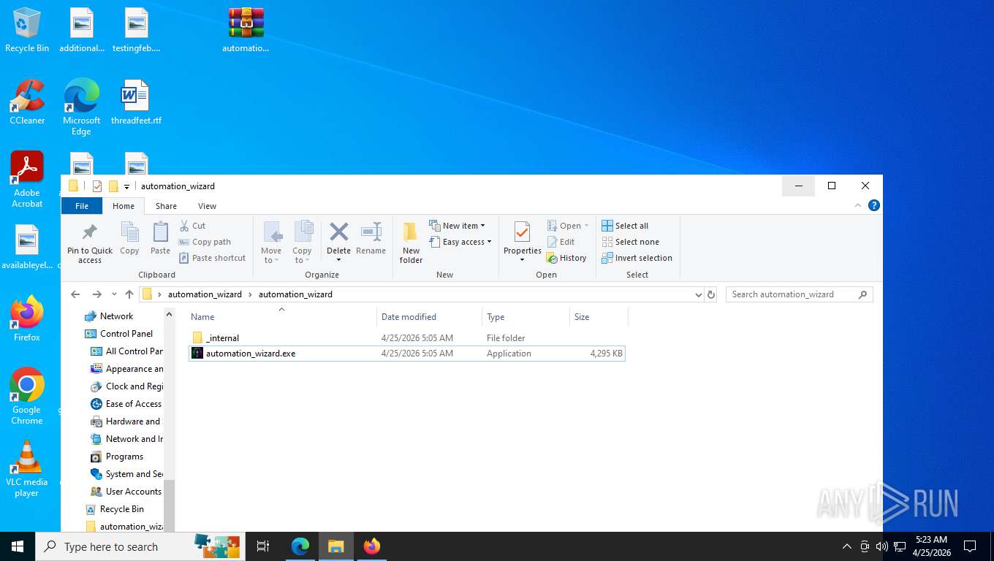Select Network in the navigation pane
Viewport: 994px width, 561px height.
tap(116, 316)
